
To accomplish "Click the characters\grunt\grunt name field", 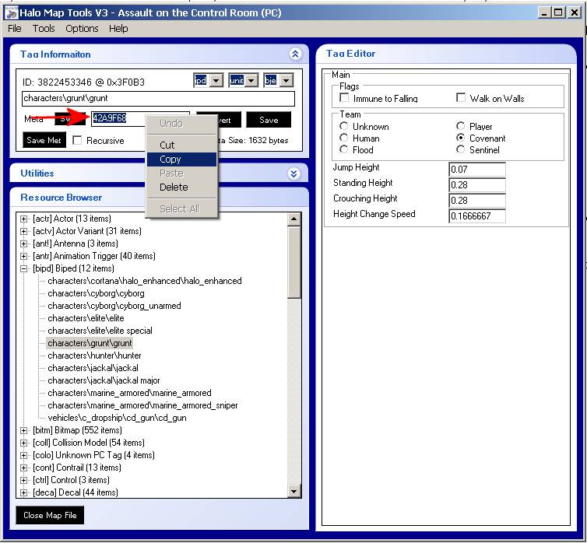I will (158, 98).
